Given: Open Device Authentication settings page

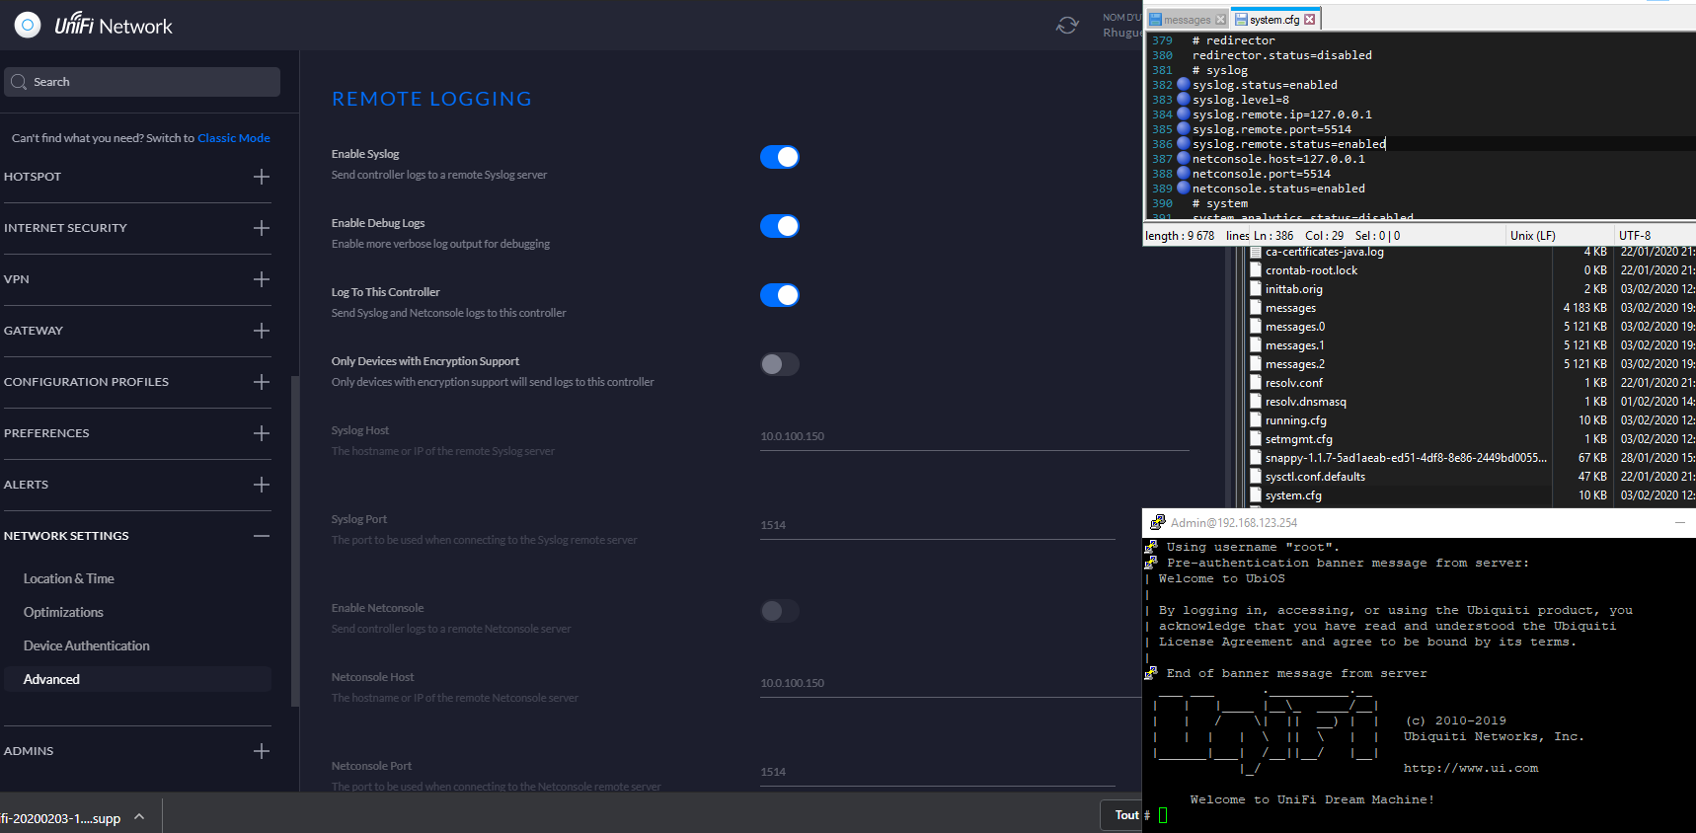Looking at the screenshot, I should click(87, 645).
